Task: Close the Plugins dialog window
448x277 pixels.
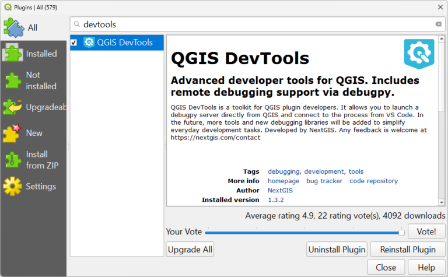Action: pos(440,7)
